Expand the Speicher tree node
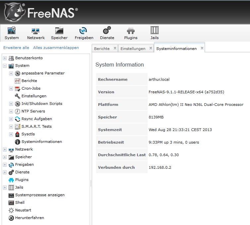The width and height of the screenshot is (250, 225). [x=5, y=157]
